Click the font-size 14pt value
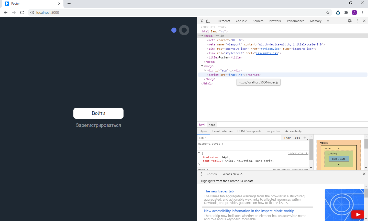Viewport: 368px width, 221px height. click(225, 157)
